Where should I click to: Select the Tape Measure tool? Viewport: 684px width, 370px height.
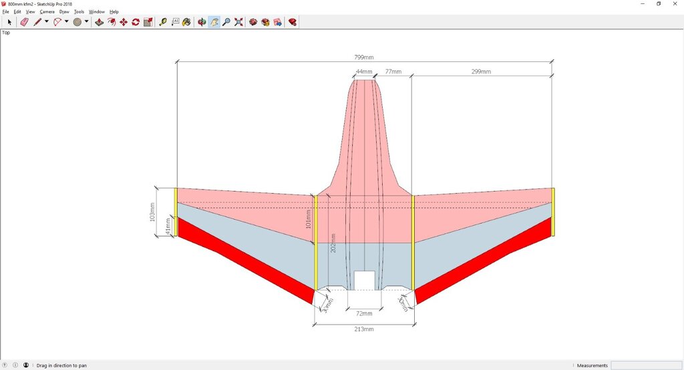[x=163, y=22]
